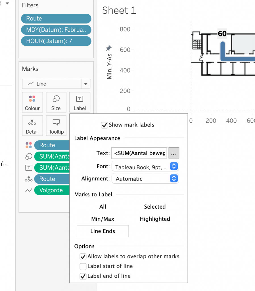Uncheck Show mark labels checkbox
The height and width of the screenshot is (291, 255).
tap(104, 125)
